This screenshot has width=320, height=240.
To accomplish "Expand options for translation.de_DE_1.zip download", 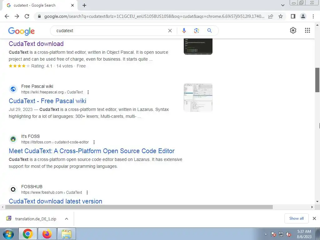I will (x=66, y=219).
